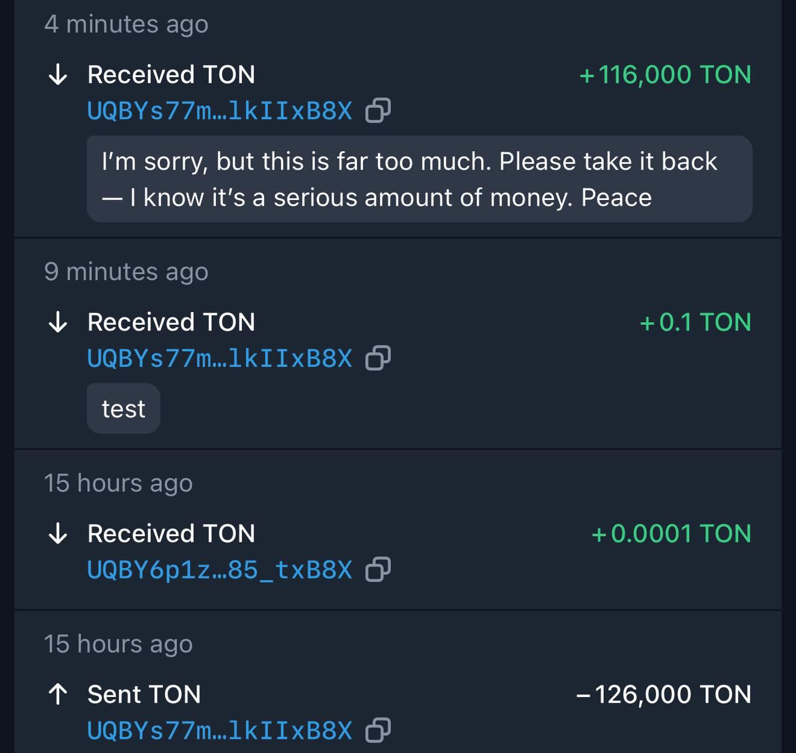Screen dimensions: 796x753
Task: Open the UQBY6p1z…85_txB8X address link
Action: coord(220,570)
